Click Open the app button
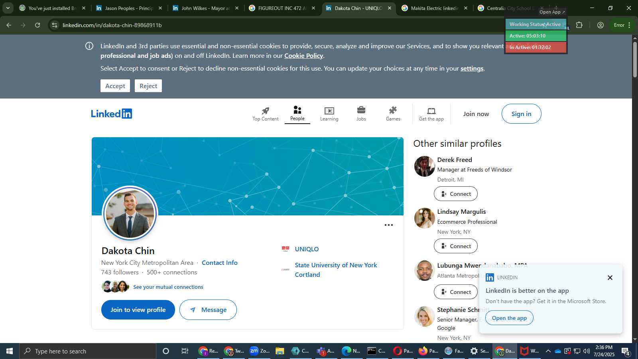This screenshot has width=638, height=359. pyautogui.click(x=509, y=318)
